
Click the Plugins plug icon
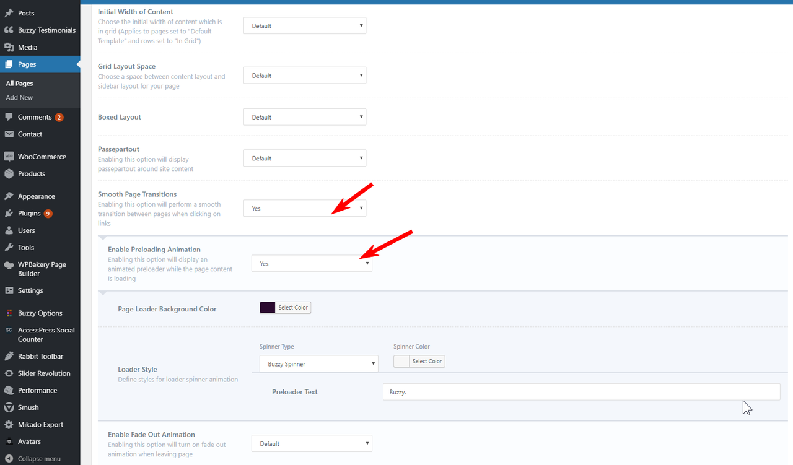click(9, 214)
